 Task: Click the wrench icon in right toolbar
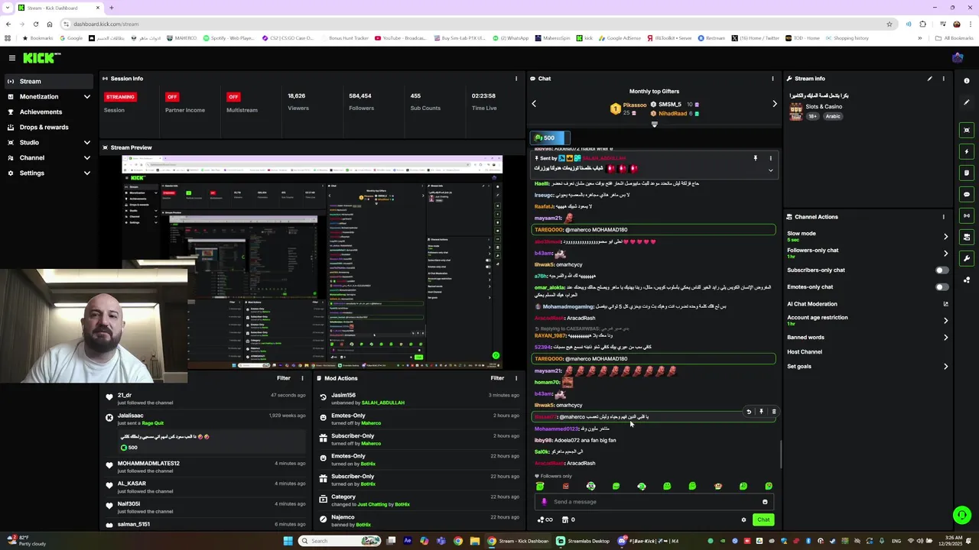967,258
